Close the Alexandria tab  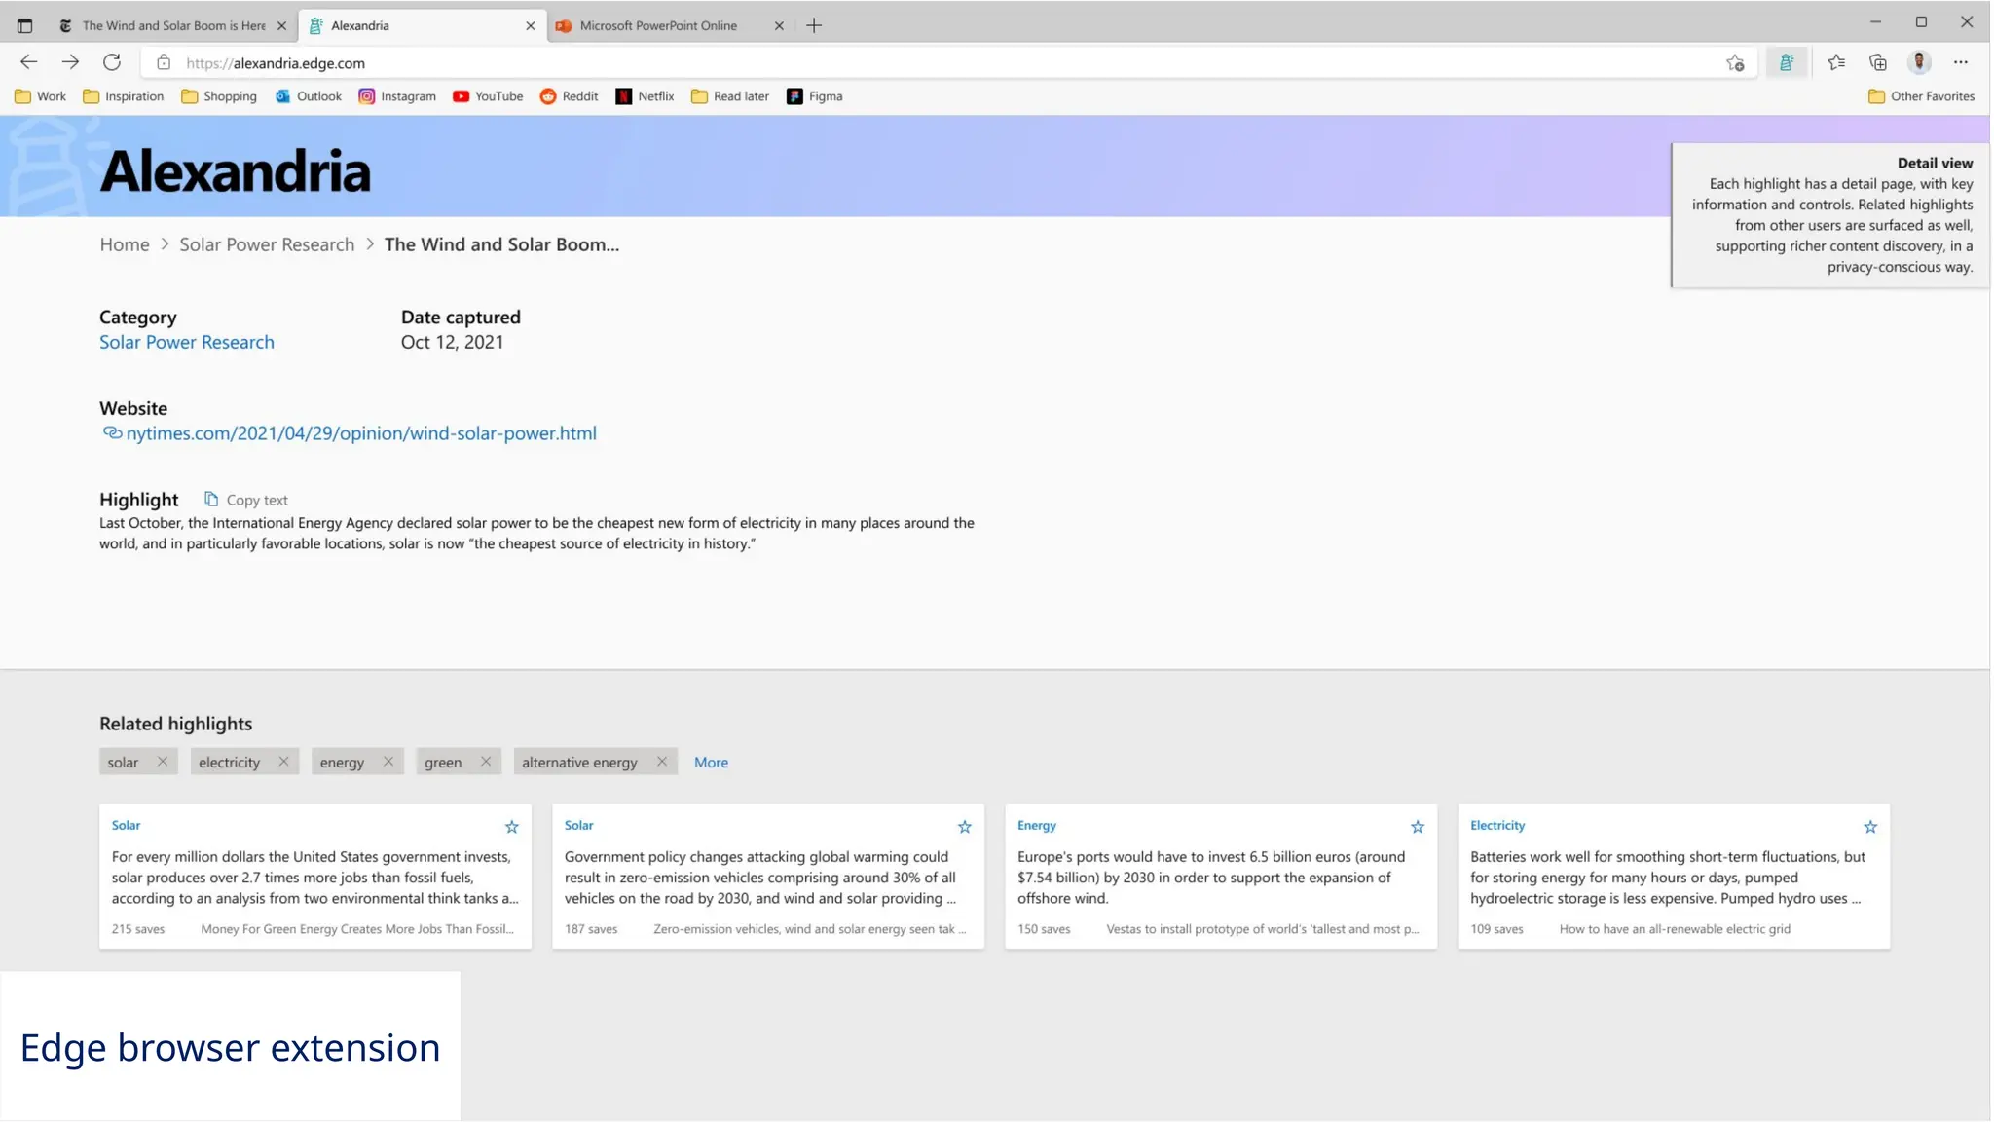click(530, 26)
